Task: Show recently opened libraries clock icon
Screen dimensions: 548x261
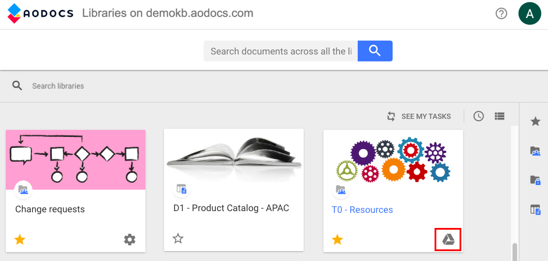Action: pos(478,116)
